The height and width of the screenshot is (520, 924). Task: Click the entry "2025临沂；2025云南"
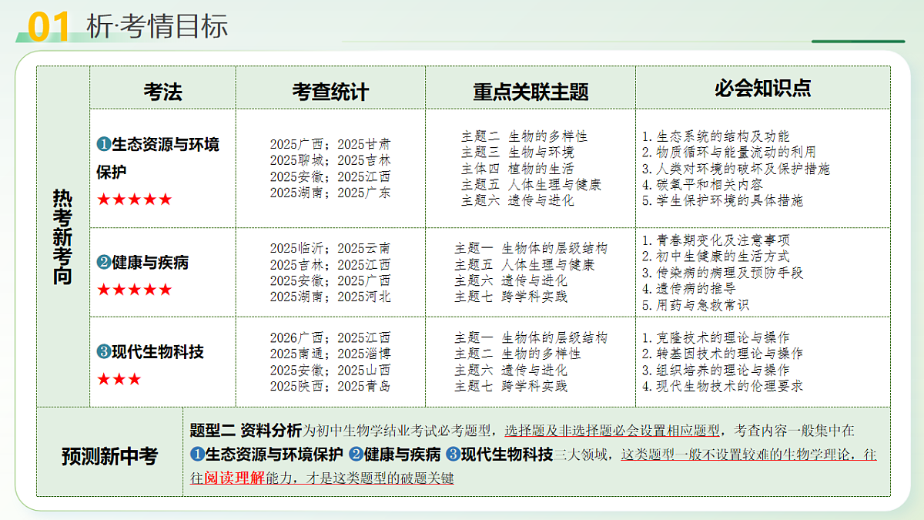tap(330, 248)
